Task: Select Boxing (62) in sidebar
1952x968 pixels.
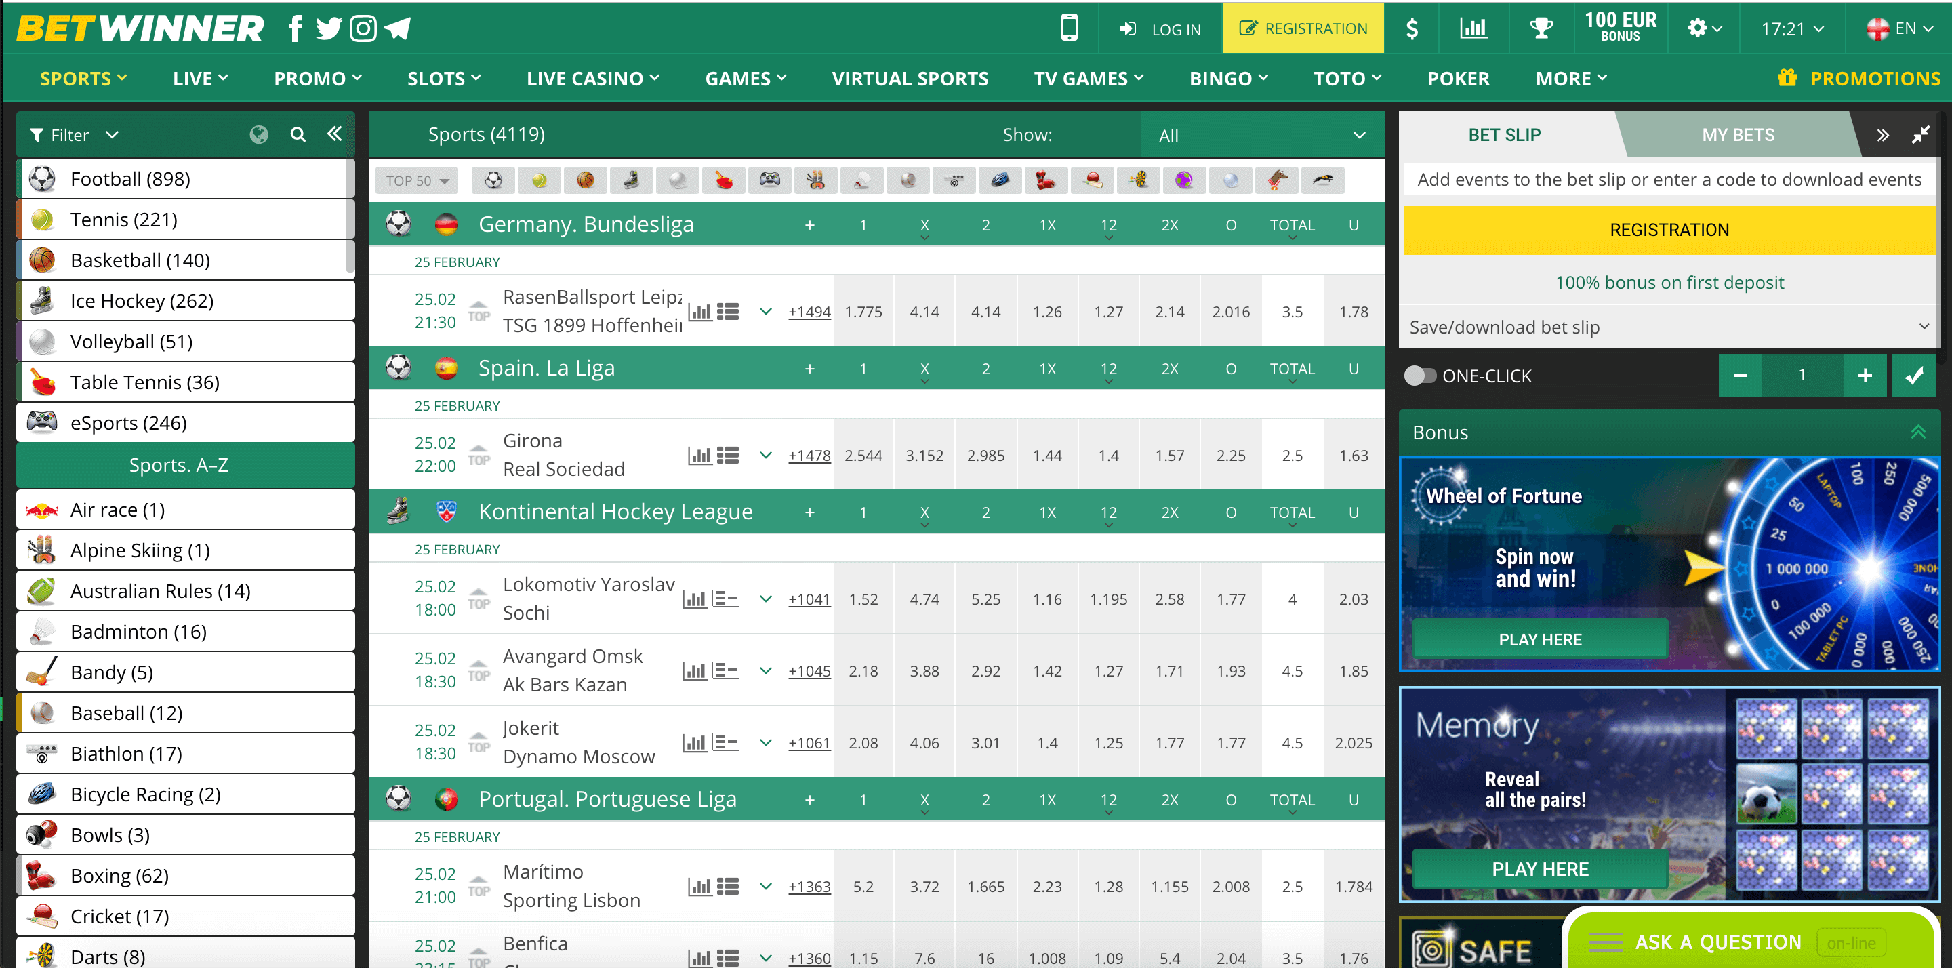Action: point(185,876)
